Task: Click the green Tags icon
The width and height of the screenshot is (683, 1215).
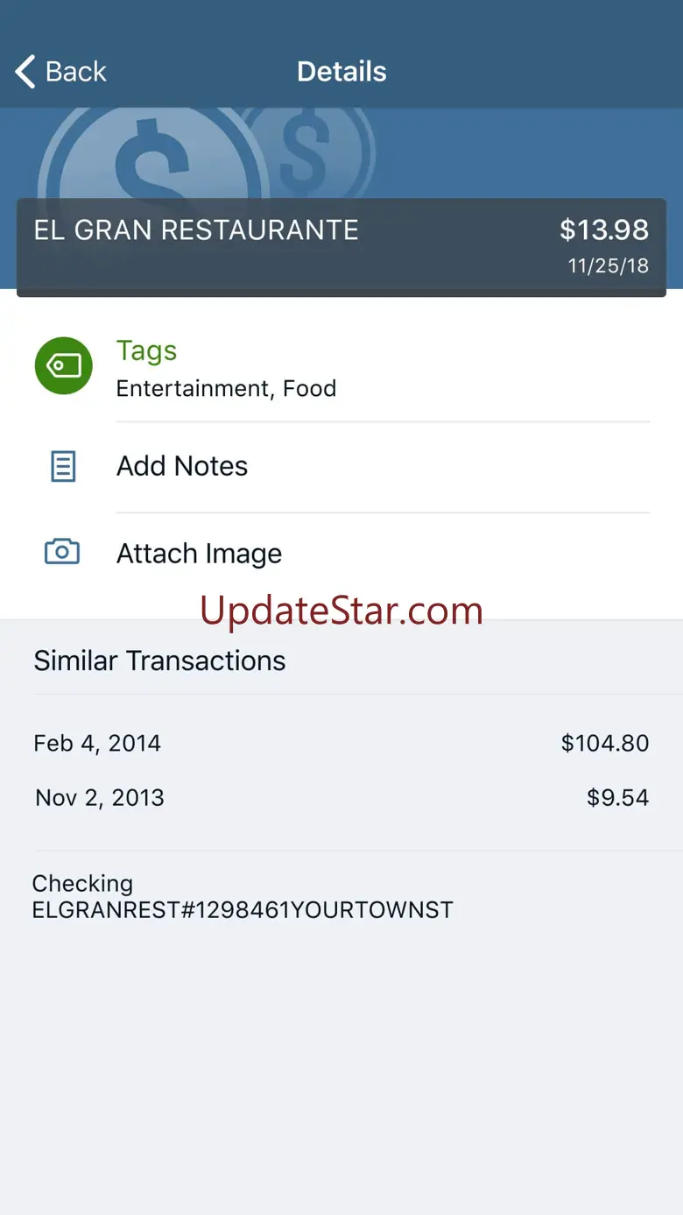Action: pos(63,366)
